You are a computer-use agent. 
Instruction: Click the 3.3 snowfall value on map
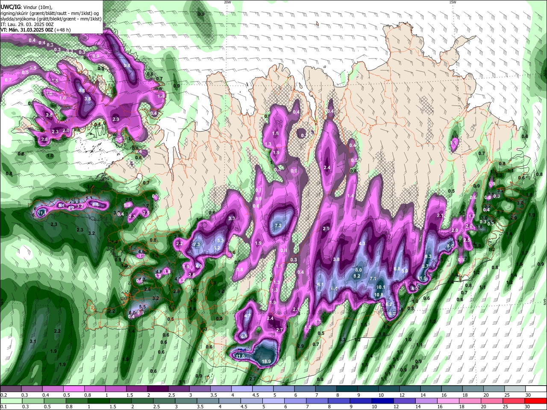[232, 218]
